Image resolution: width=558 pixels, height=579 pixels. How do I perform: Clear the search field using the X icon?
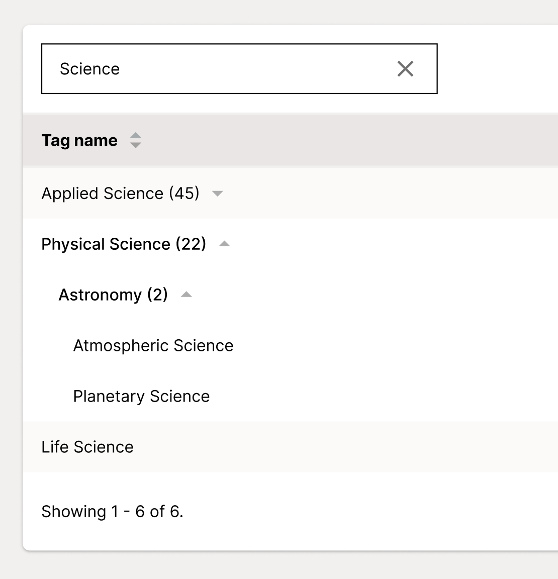pos(405,68)
